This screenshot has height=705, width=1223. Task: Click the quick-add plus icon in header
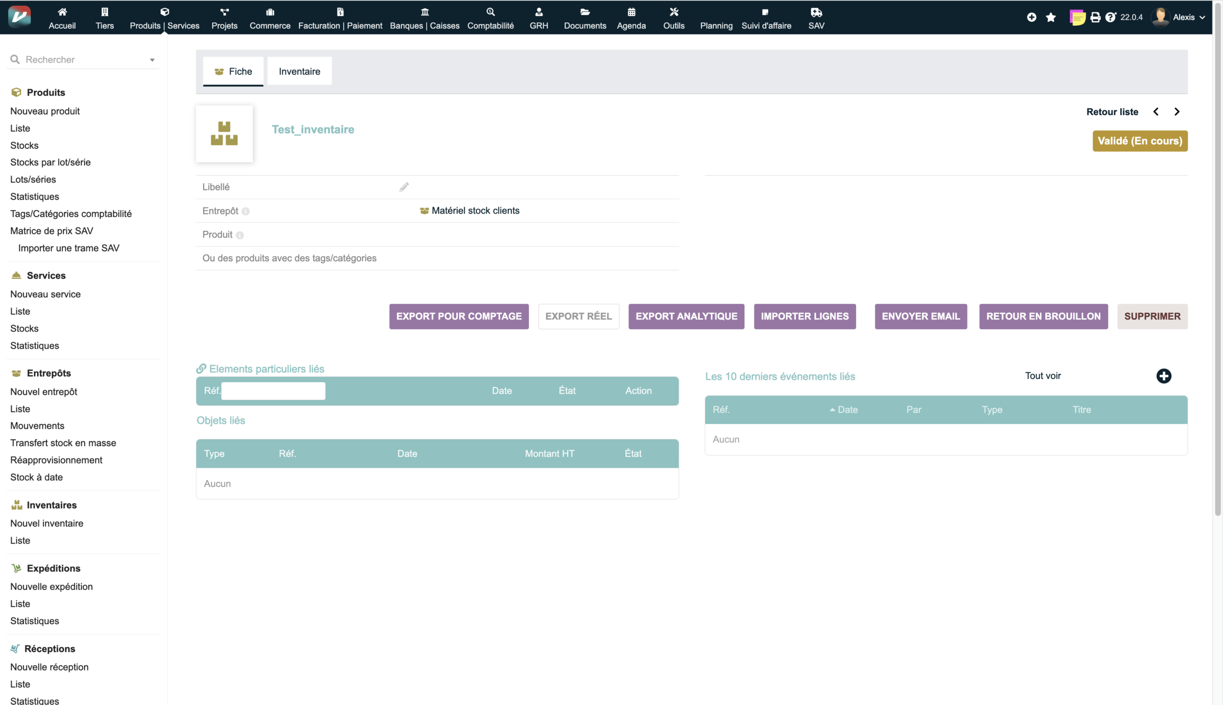tap(1031, 17)
